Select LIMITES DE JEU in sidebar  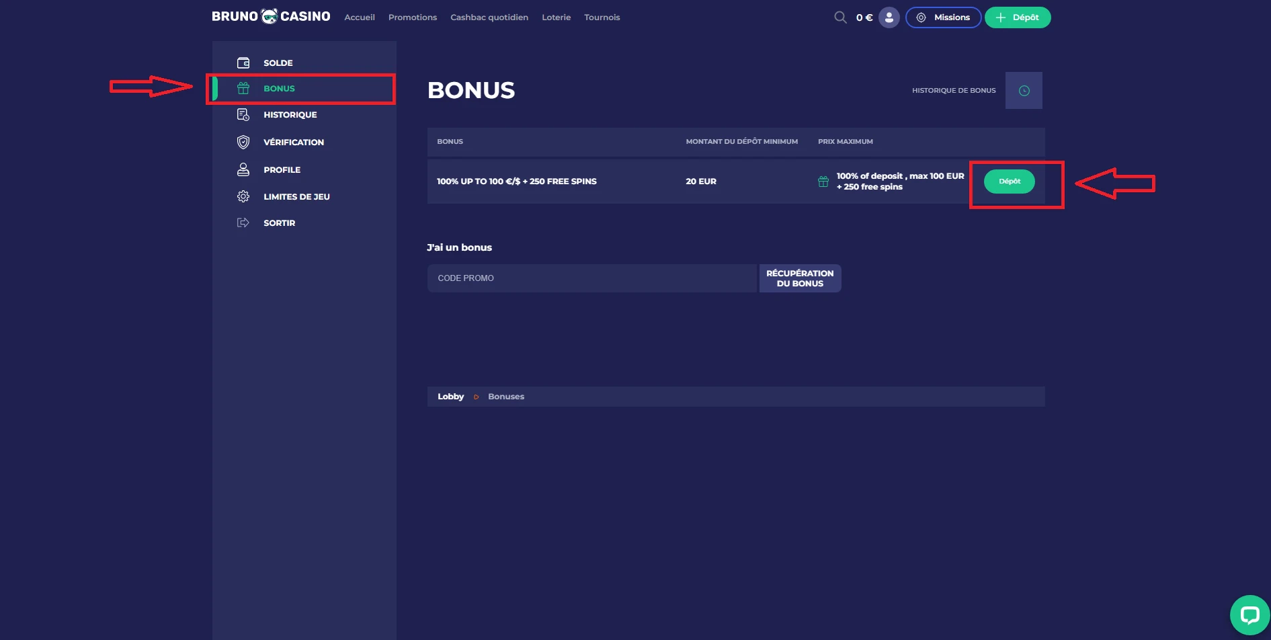[296, 197]
